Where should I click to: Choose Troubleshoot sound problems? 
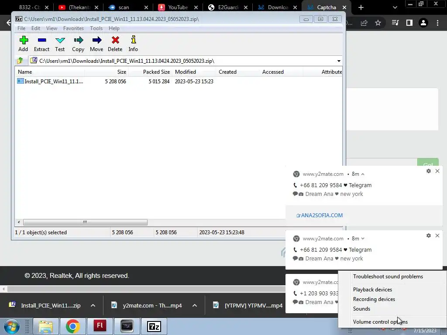[x=388, y=277]
